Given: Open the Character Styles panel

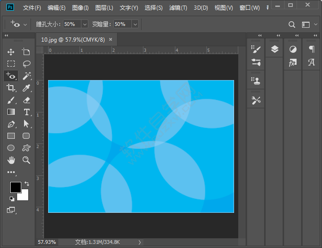Looking at the screenshot, I should coord(311,62).
